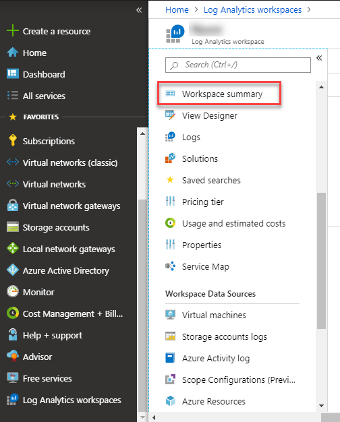Click the Logs icon
340x422 pixels.
pos(170,137)
